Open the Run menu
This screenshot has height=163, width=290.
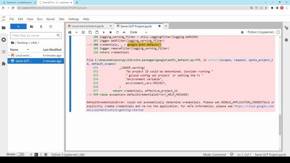[x=40, y=19]
